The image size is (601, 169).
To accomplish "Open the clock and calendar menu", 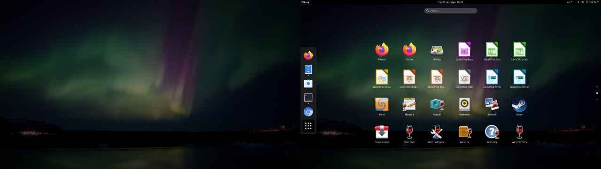I will 451,2.
